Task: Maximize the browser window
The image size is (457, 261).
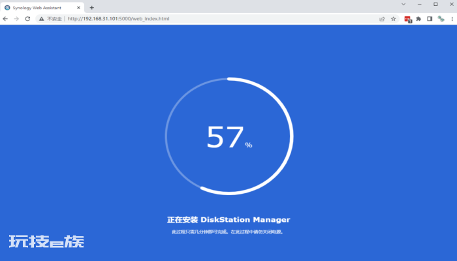Action: coord(435,4)
